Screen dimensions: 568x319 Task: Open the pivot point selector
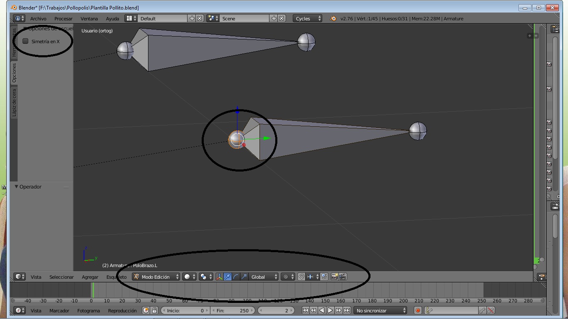click(205, 277)
